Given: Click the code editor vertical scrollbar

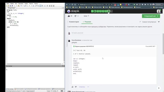Looking at the screenshot, I should (x=64, y=36).
